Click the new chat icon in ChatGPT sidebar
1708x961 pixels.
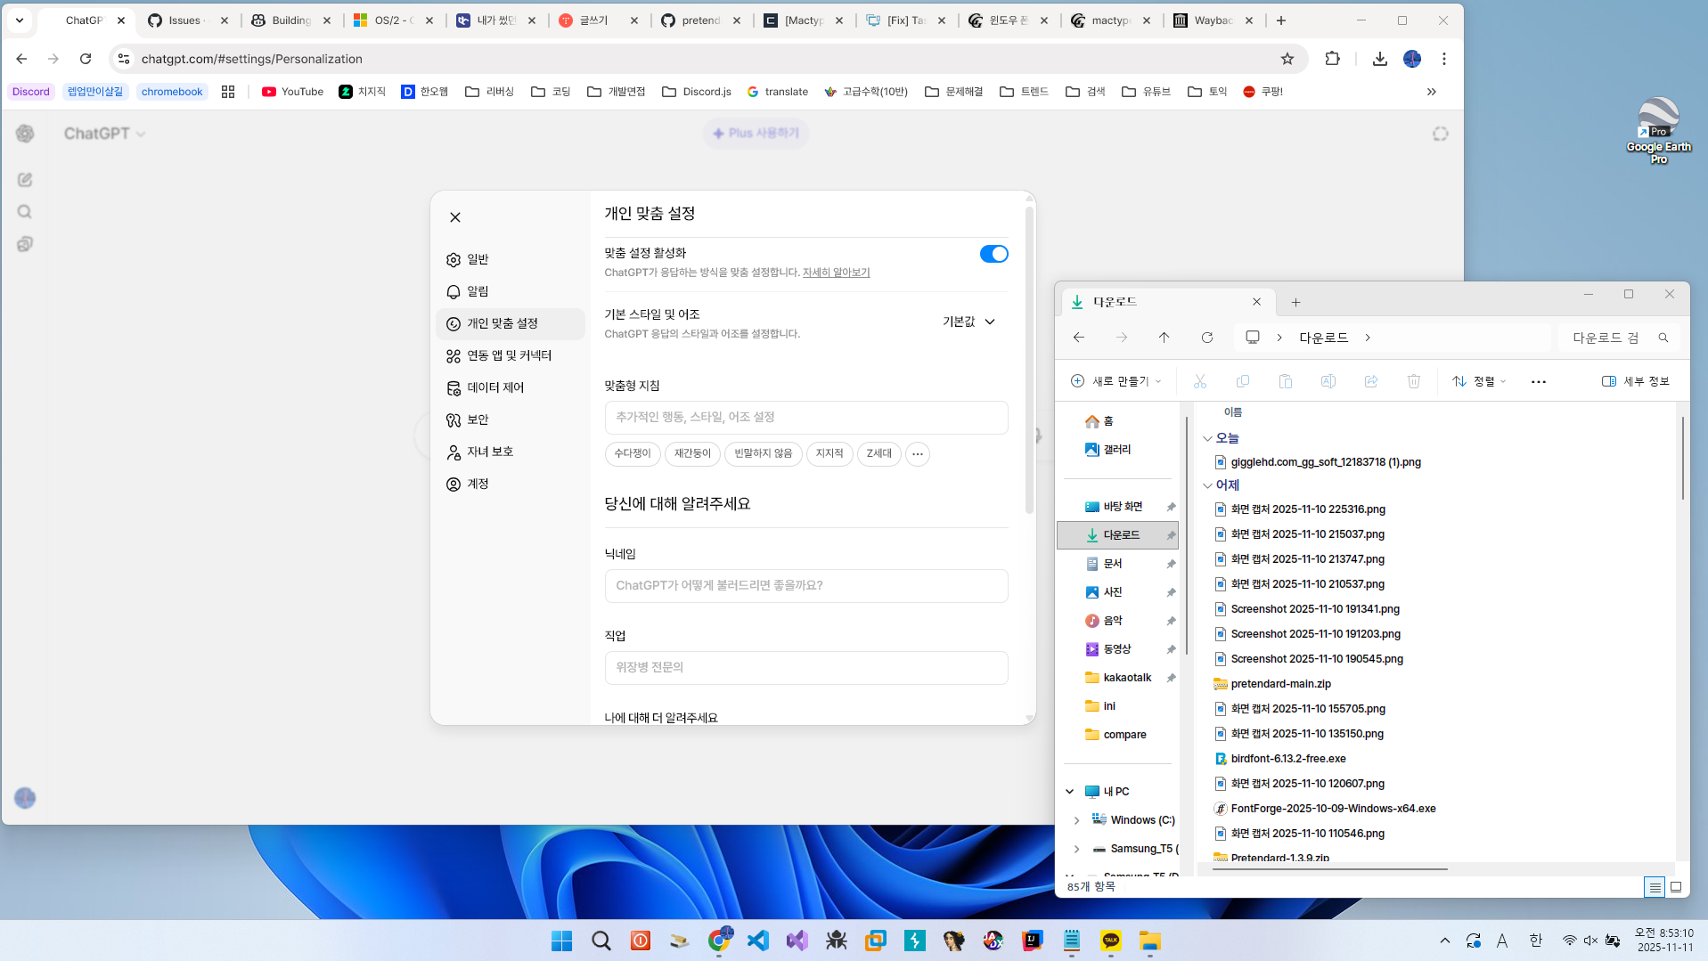[x=25, y=180]
